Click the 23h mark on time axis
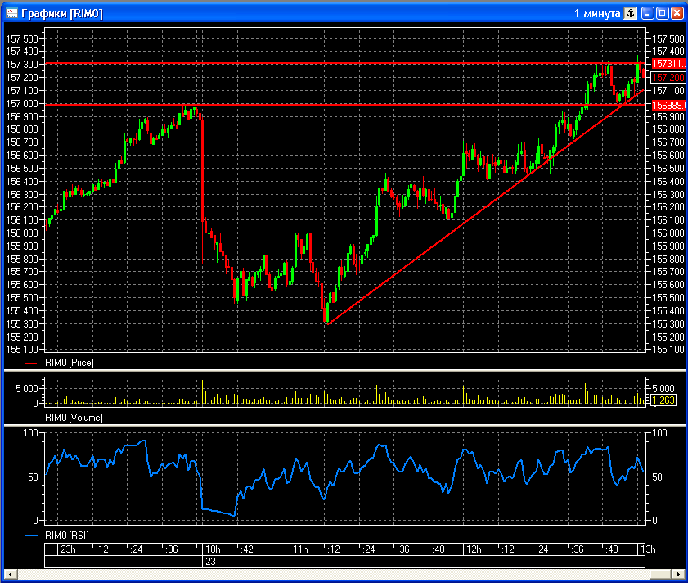 (67, 549)
